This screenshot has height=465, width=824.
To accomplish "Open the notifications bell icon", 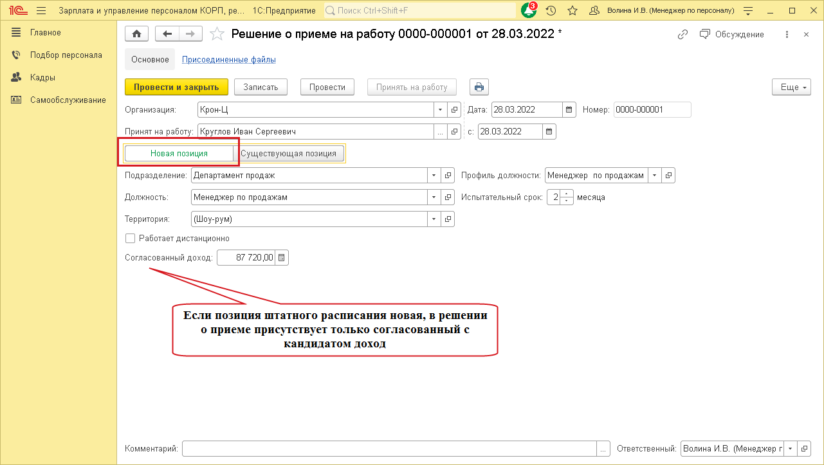I will pos(529,11).
